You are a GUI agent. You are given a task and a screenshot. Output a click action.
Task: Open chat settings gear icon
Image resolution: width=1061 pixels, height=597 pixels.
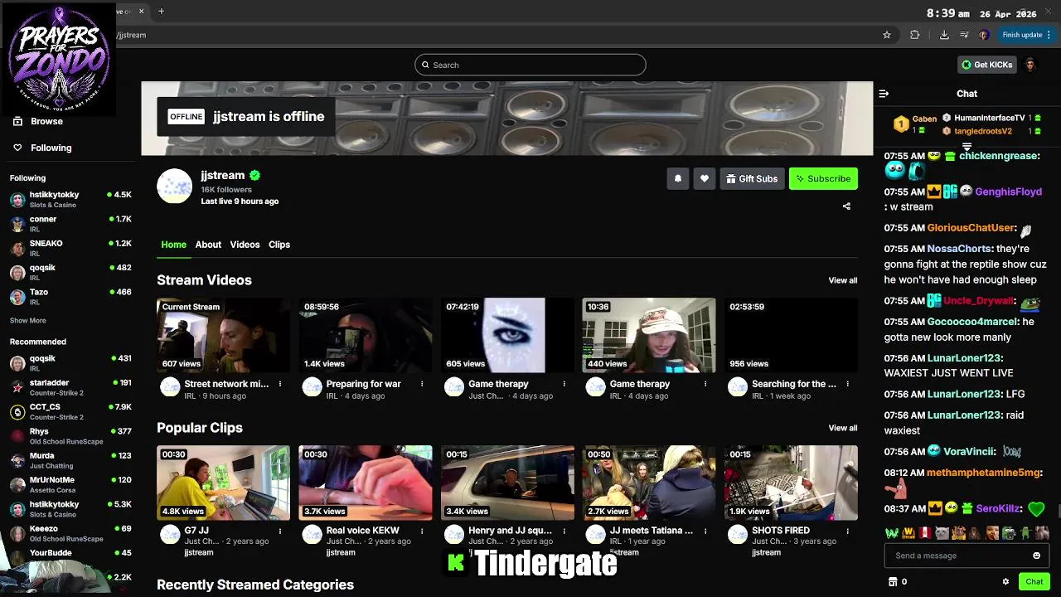(x=1005, y=581)
